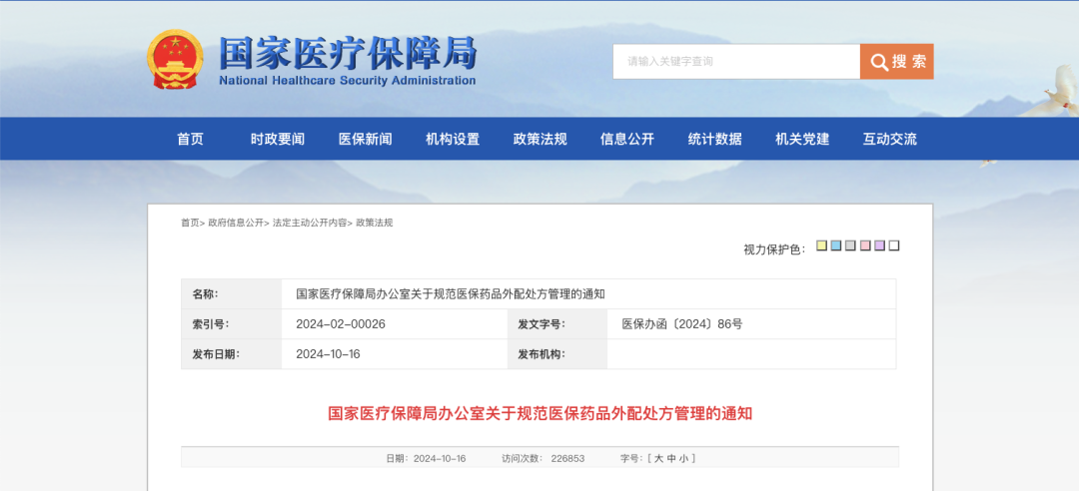1079x491 pixels.
Task: Click the 日期：2024-10-16 info bar text
Action: click(426, 459)
